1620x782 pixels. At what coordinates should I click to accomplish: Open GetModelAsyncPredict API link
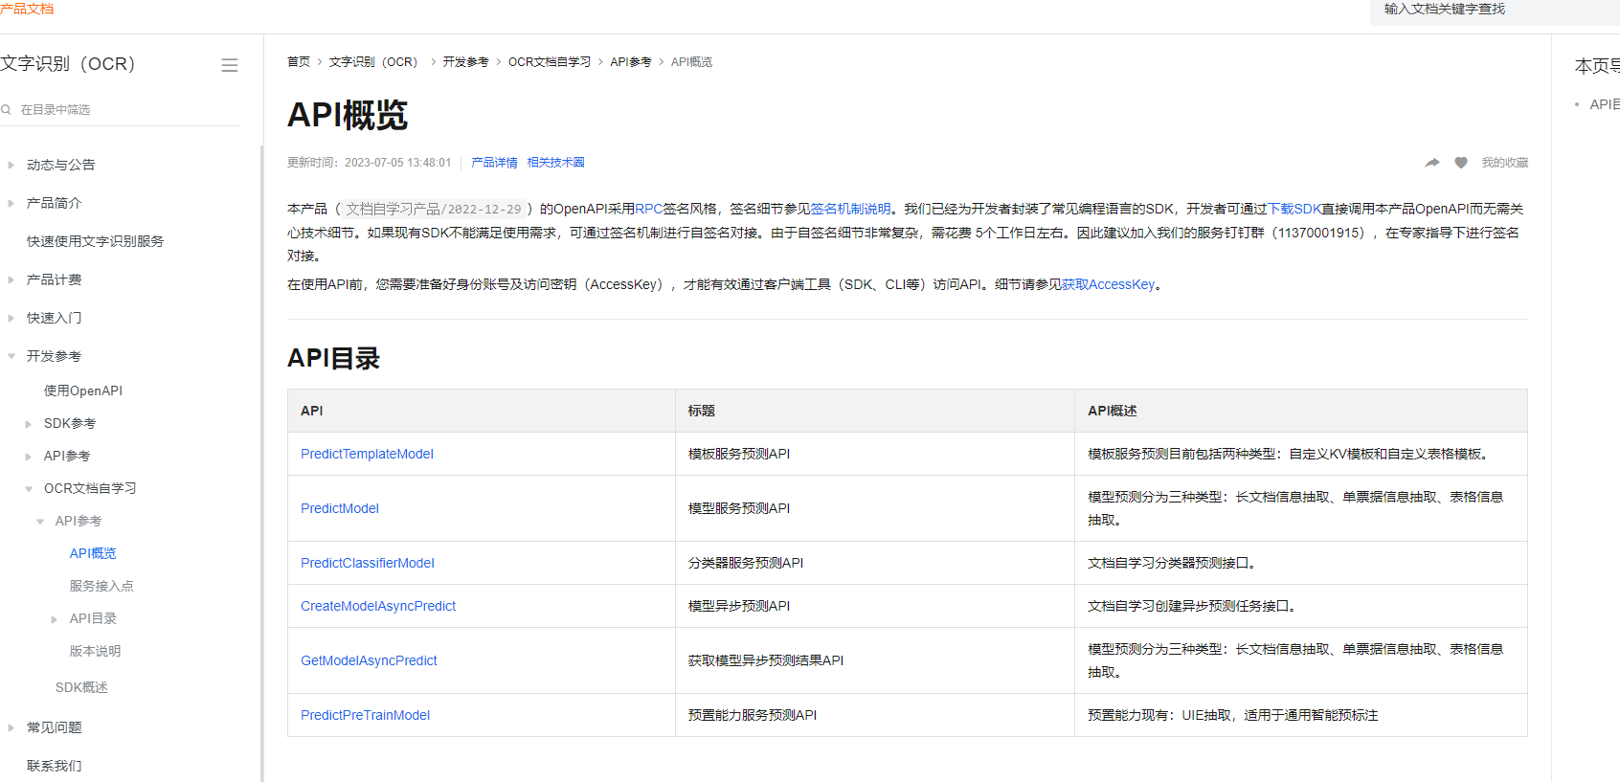(369, 660)
